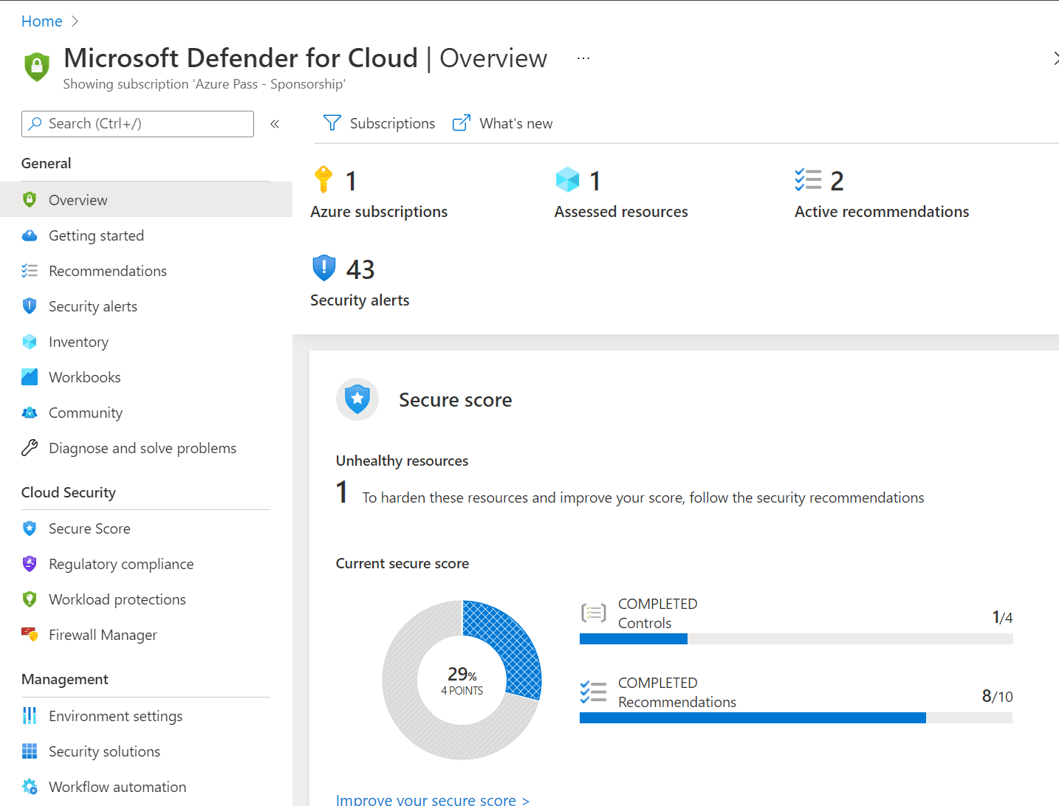This screenshot has width=1059, height=806.
Task: Click the Inventory cube icon
Action: coord(30,342)
